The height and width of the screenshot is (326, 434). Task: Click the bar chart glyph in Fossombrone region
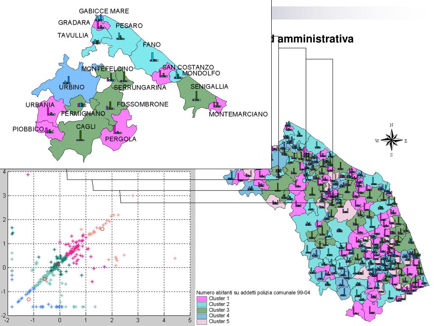click(x=110, y=106)
